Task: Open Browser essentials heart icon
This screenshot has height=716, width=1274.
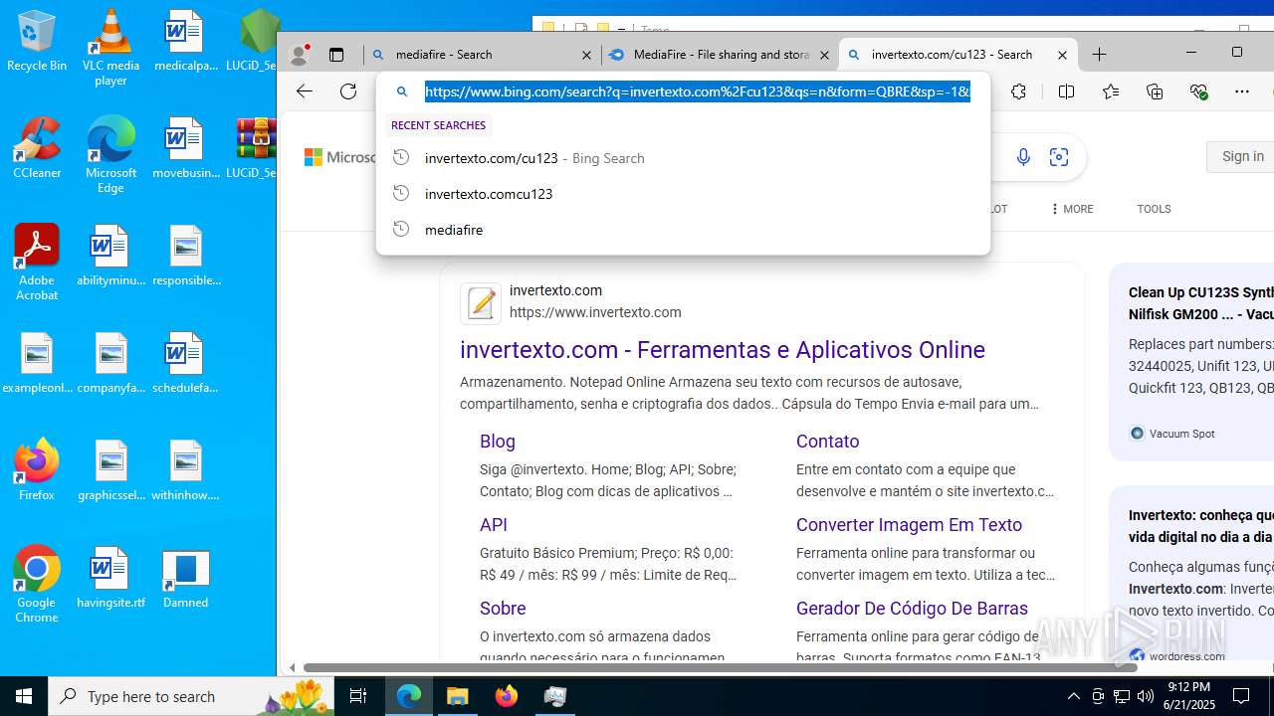Action: pyautogui.click(x=1198, y=91)
